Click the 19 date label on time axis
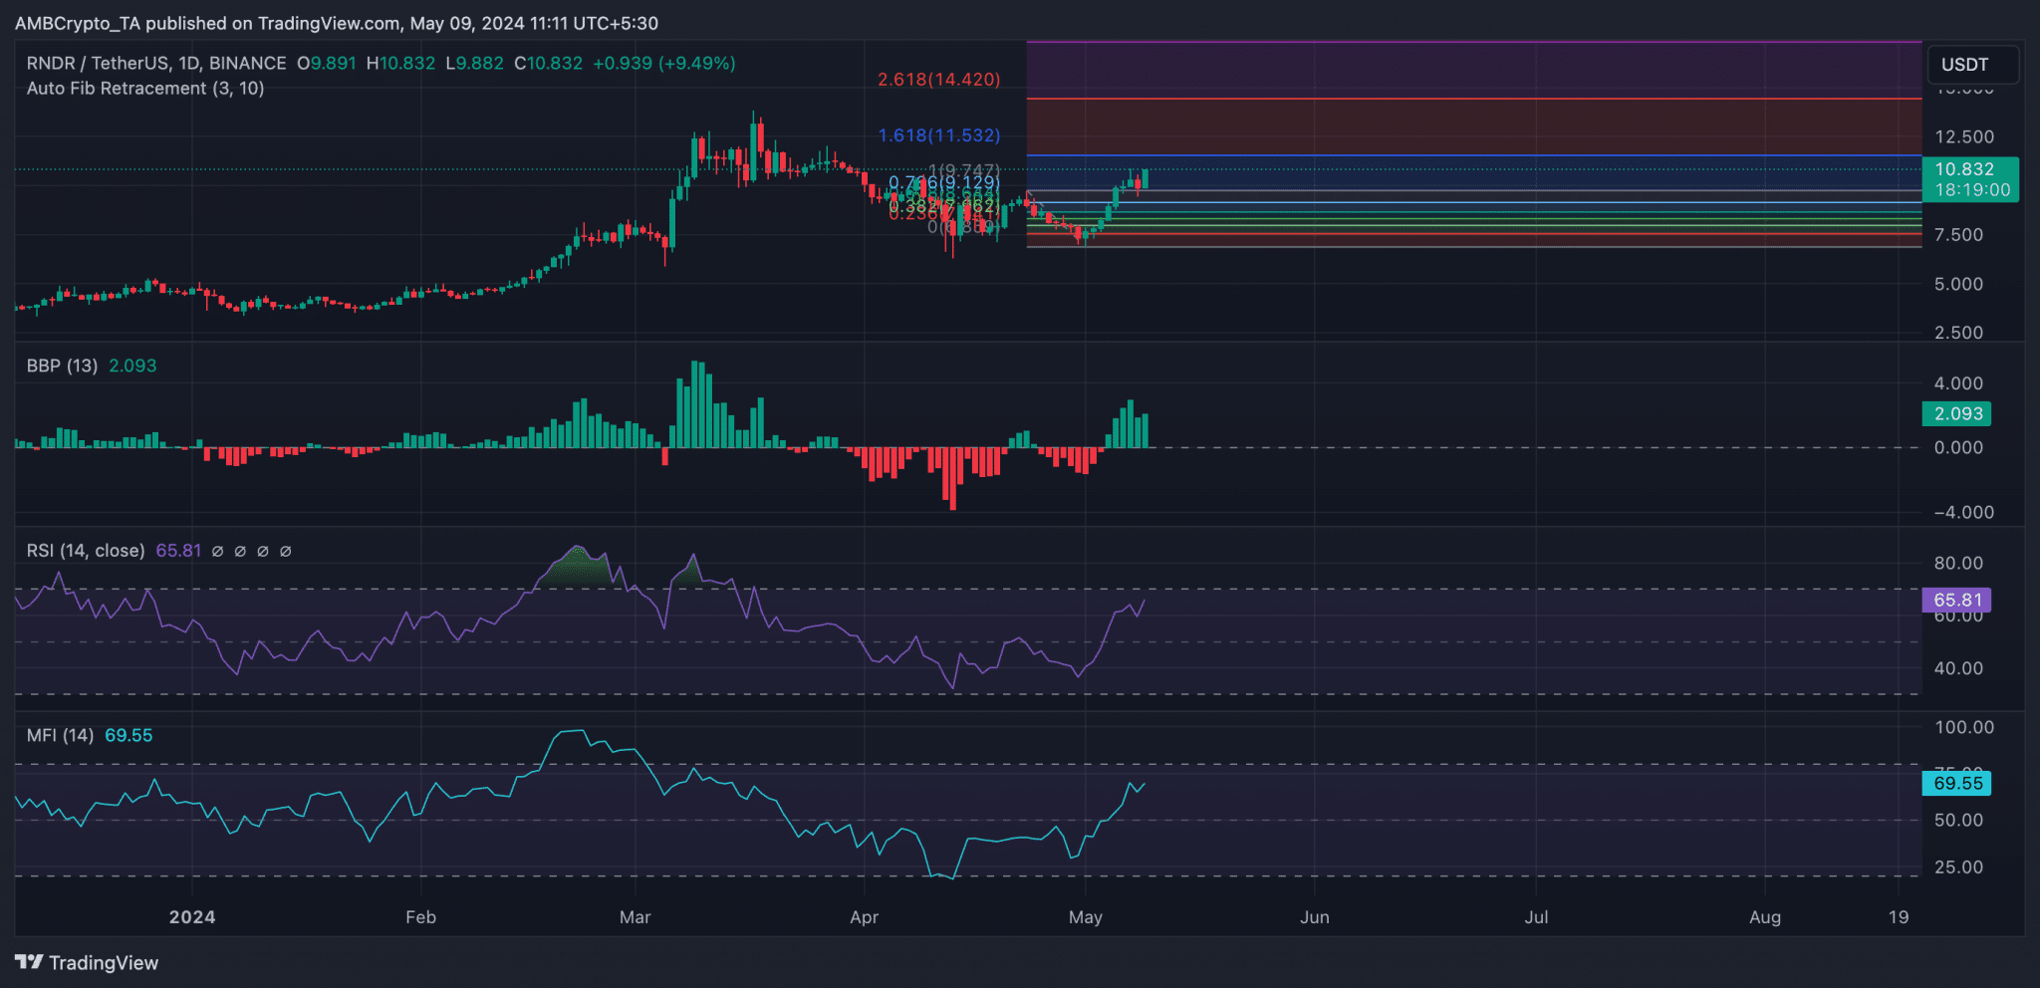The width and height of the screenshot is (2040, 988). tap(1899, 917)
